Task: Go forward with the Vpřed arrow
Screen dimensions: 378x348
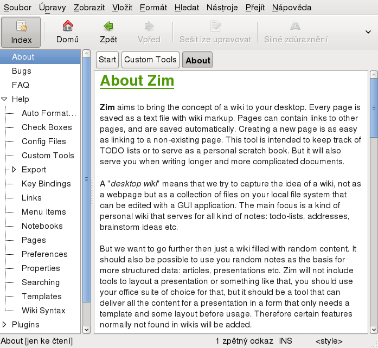Action: 149,33
